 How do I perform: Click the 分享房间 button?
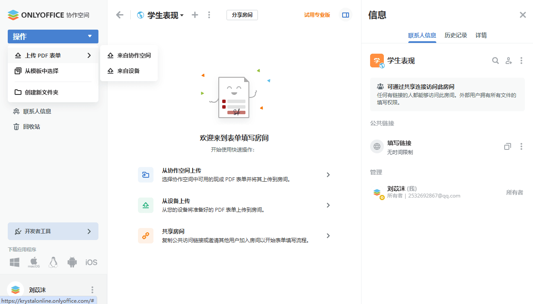tap(242, 15)
